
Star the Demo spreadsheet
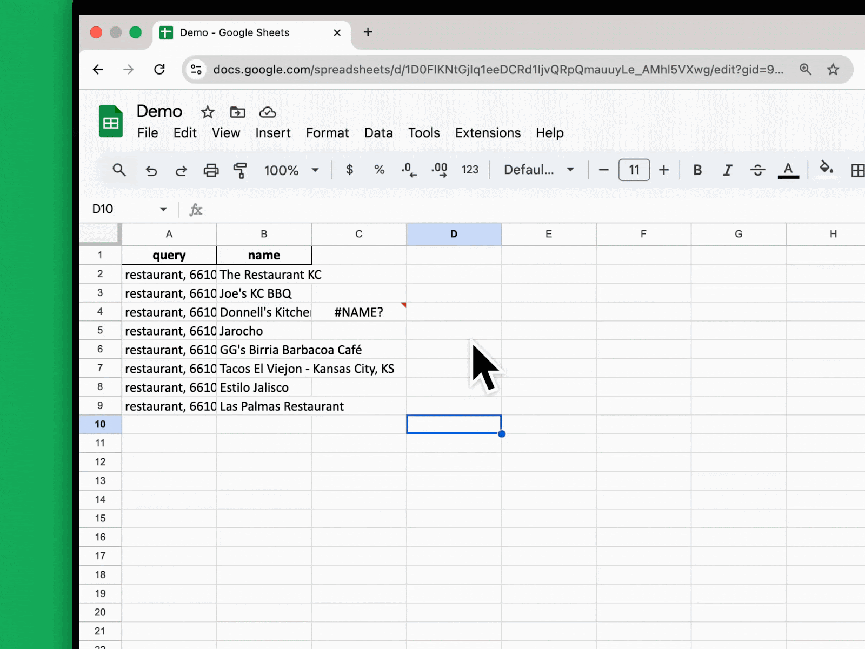click(207, 112)
